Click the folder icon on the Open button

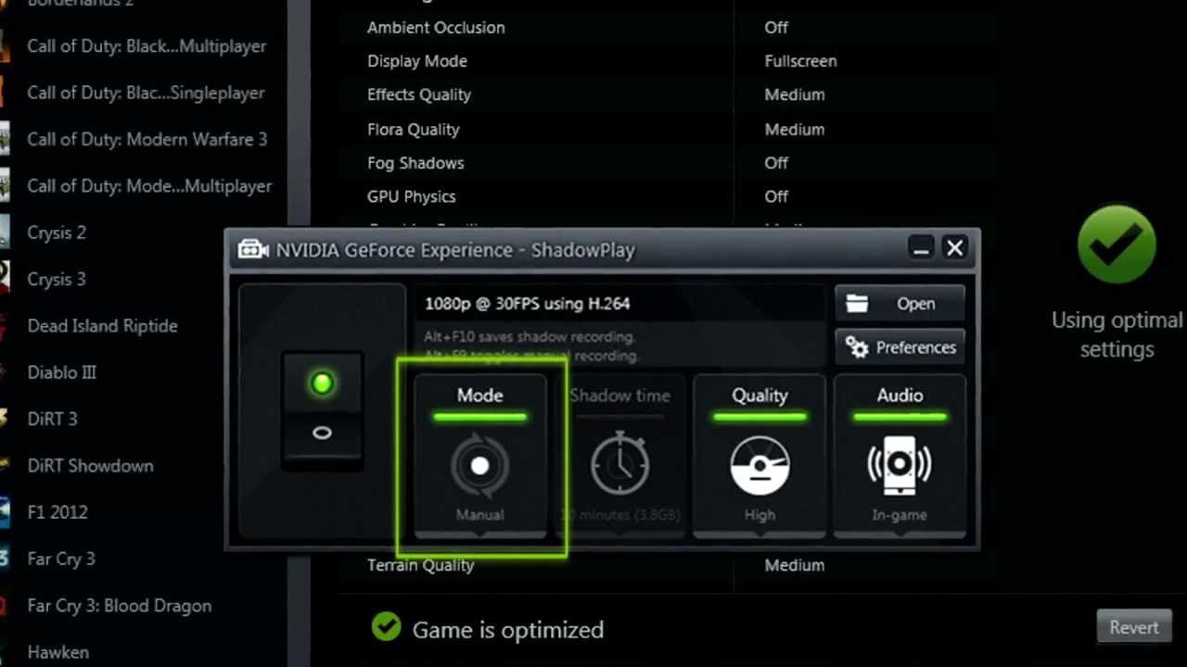[856, 303]
